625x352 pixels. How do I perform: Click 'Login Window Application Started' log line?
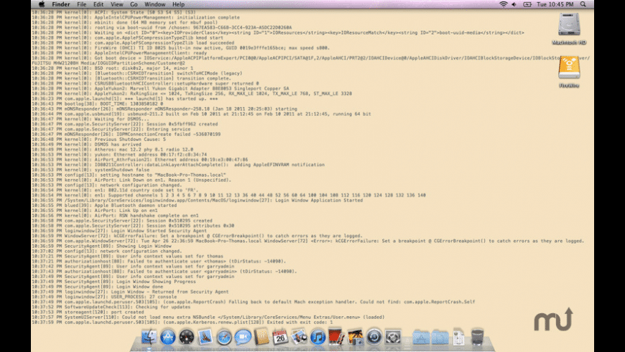click(198, 200)
